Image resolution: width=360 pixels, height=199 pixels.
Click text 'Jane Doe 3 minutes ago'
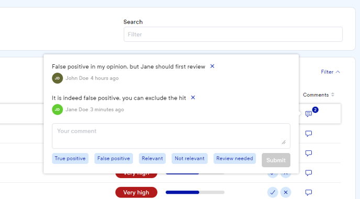tap(95, 110)
